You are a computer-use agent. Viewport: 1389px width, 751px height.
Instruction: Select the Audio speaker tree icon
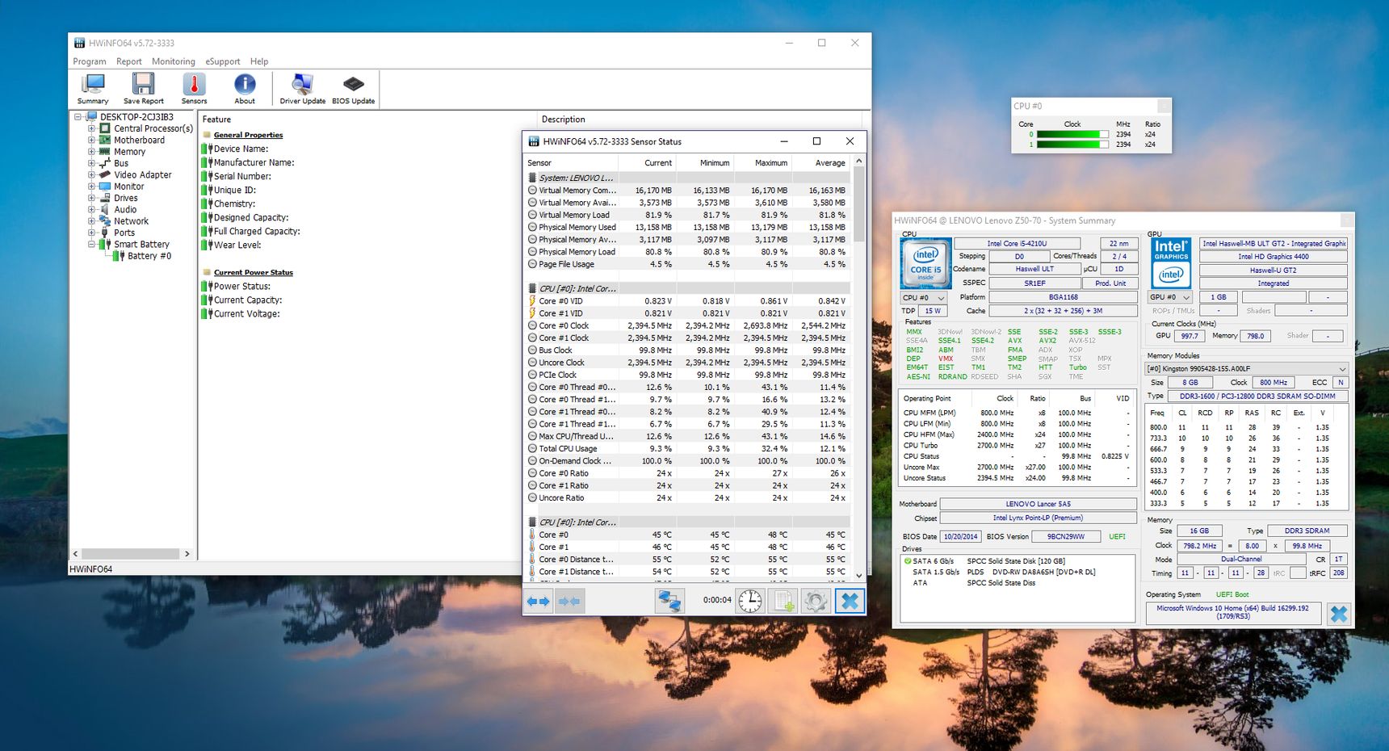click(x=105, y=209)
